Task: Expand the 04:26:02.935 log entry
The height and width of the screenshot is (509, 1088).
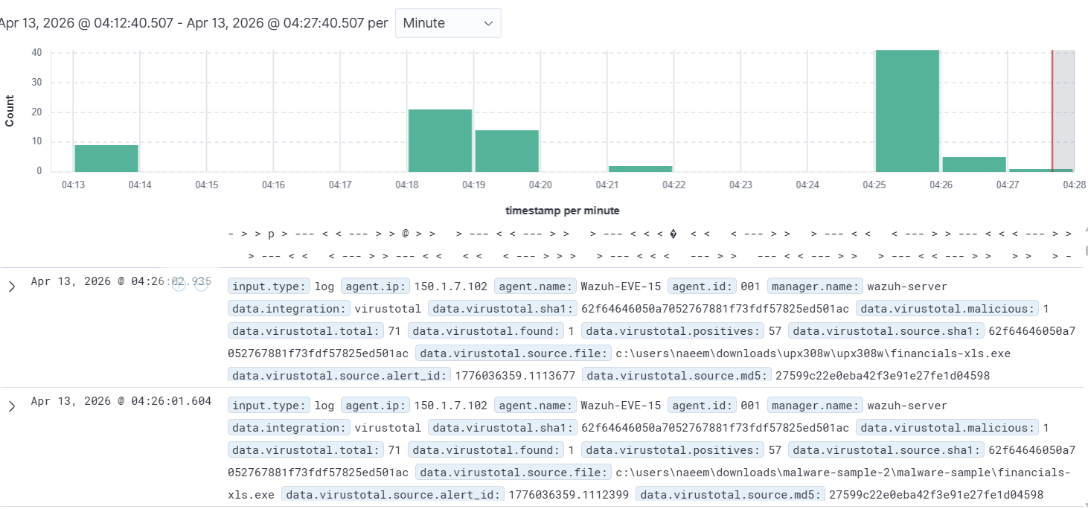Action: click(x=11, y=286)
